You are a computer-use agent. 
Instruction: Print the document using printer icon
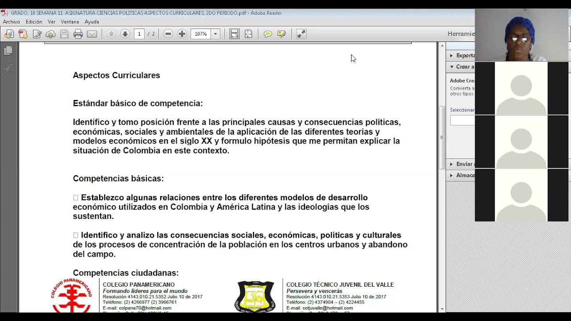[78, 34]
